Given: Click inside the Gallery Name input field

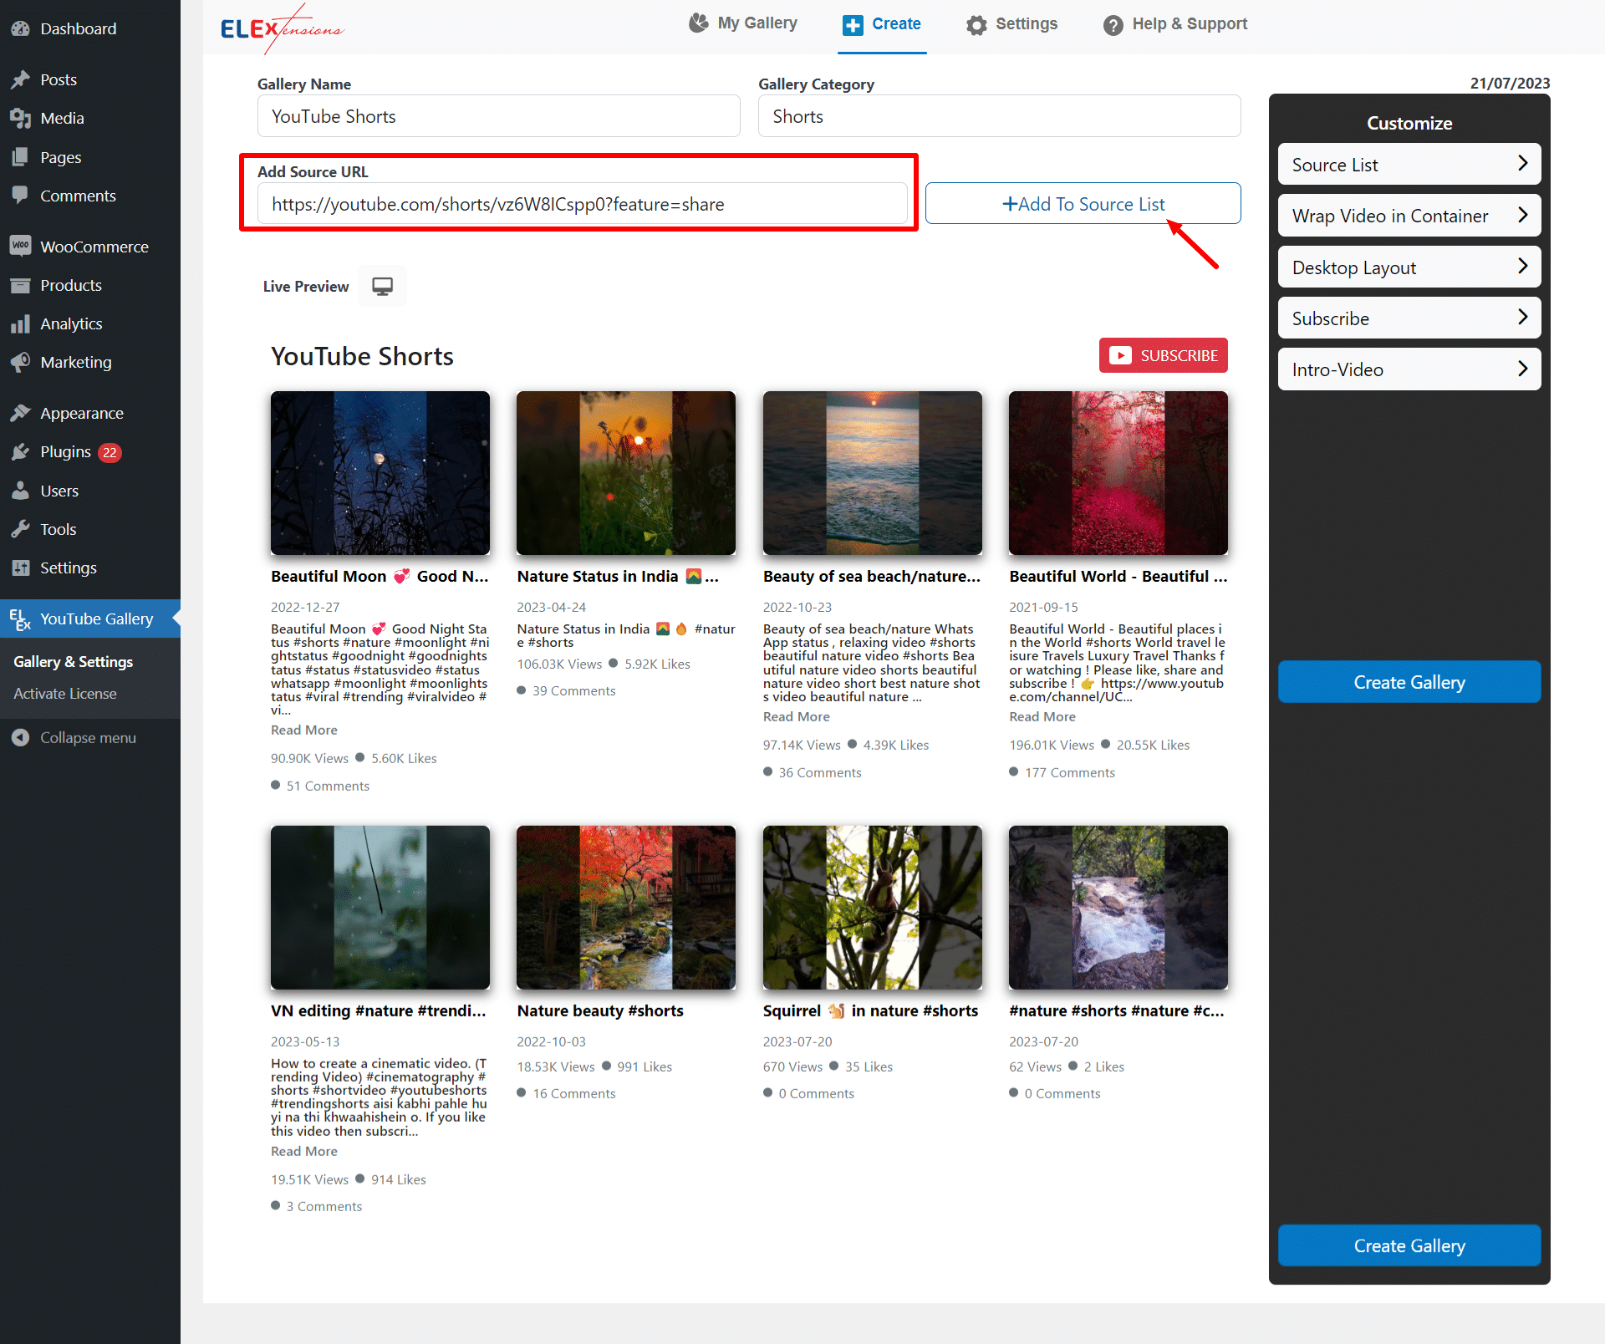Looking at the screenshot, I should [498, 116].
